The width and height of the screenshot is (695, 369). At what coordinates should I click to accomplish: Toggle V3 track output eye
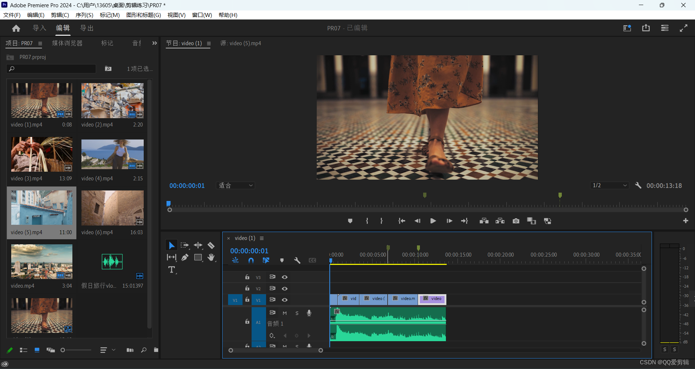[285, 277]
